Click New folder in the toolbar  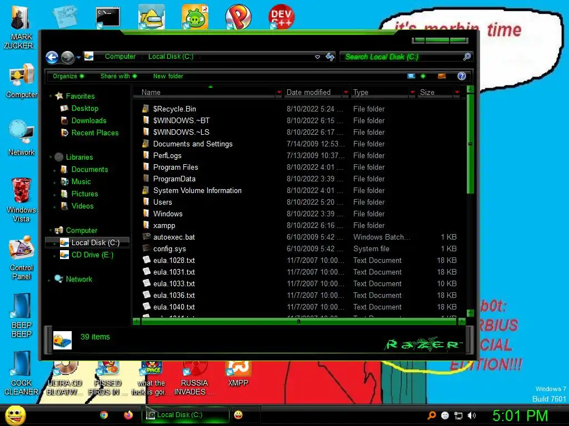coord(168,76)
